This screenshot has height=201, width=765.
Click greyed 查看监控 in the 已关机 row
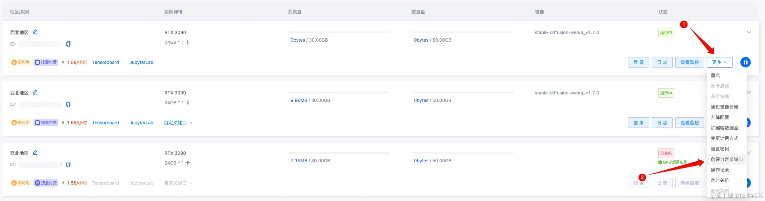click(x=689, y=183)
